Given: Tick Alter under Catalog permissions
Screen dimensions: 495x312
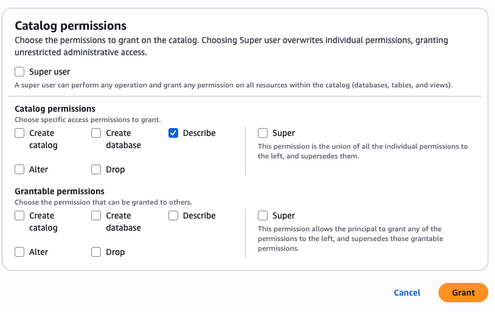Looking at the screenshot, I should point(20,169).
